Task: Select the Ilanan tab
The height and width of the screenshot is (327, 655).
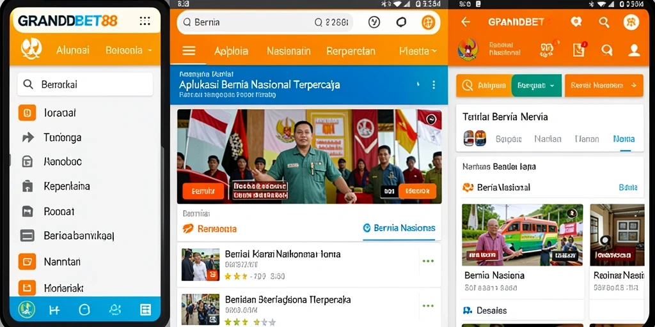Action: click(x=587, y=139)
